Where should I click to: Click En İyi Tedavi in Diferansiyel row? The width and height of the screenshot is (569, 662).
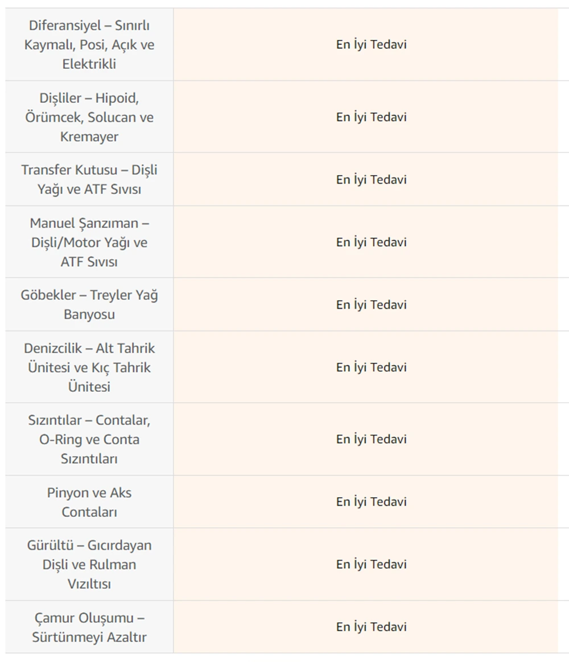(372, 45)
